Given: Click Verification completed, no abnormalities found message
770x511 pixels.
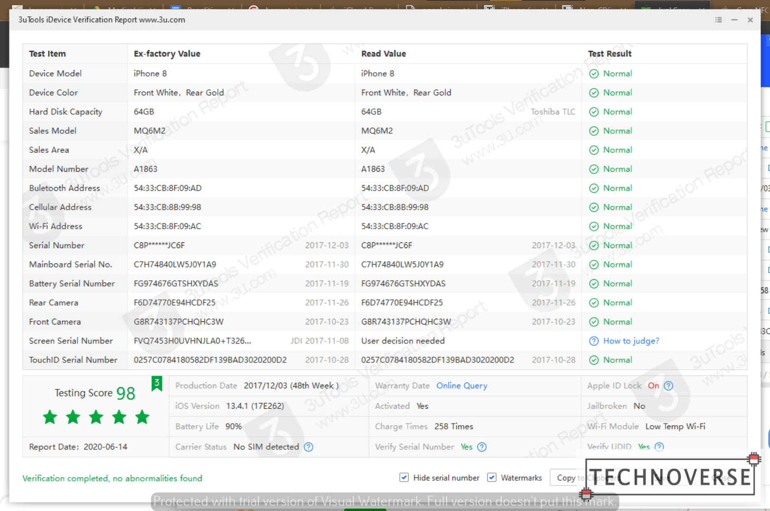Looking at the screenshot, I should [x=112, y=478].
